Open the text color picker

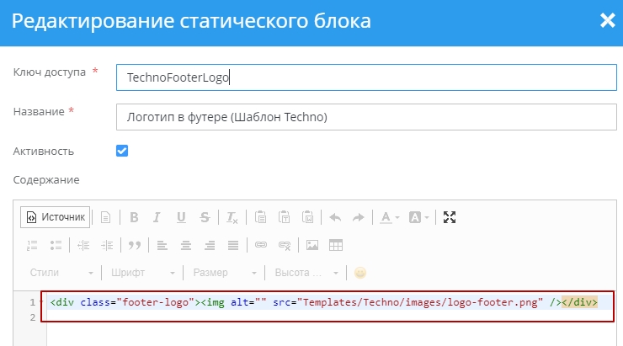(389, 217)
